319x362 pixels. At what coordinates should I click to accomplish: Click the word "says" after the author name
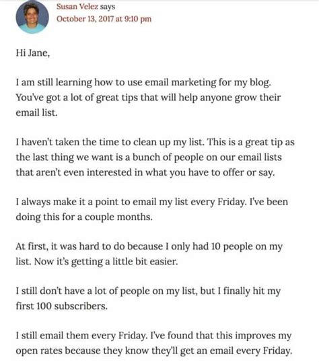pos(108,7)
